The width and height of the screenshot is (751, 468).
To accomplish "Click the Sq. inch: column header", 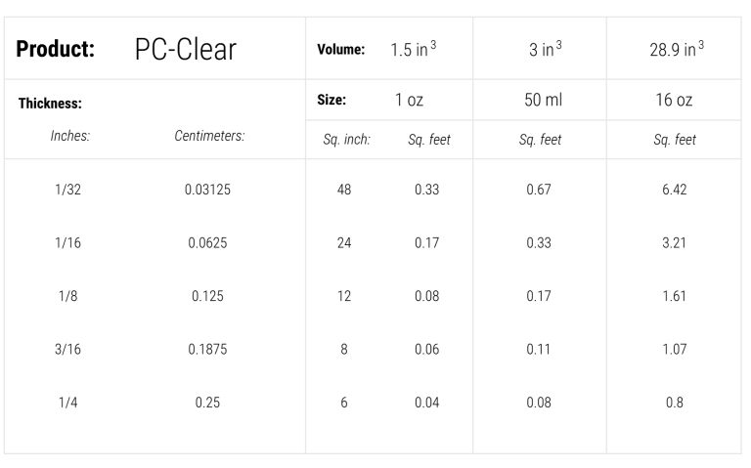I will 346,140.
